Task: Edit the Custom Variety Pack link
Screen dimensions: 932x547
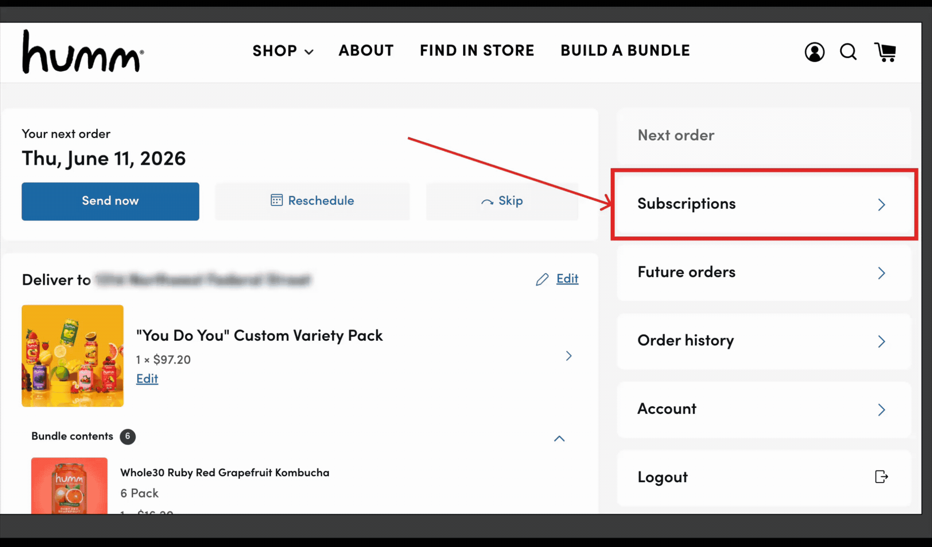Action: [147, 378]
